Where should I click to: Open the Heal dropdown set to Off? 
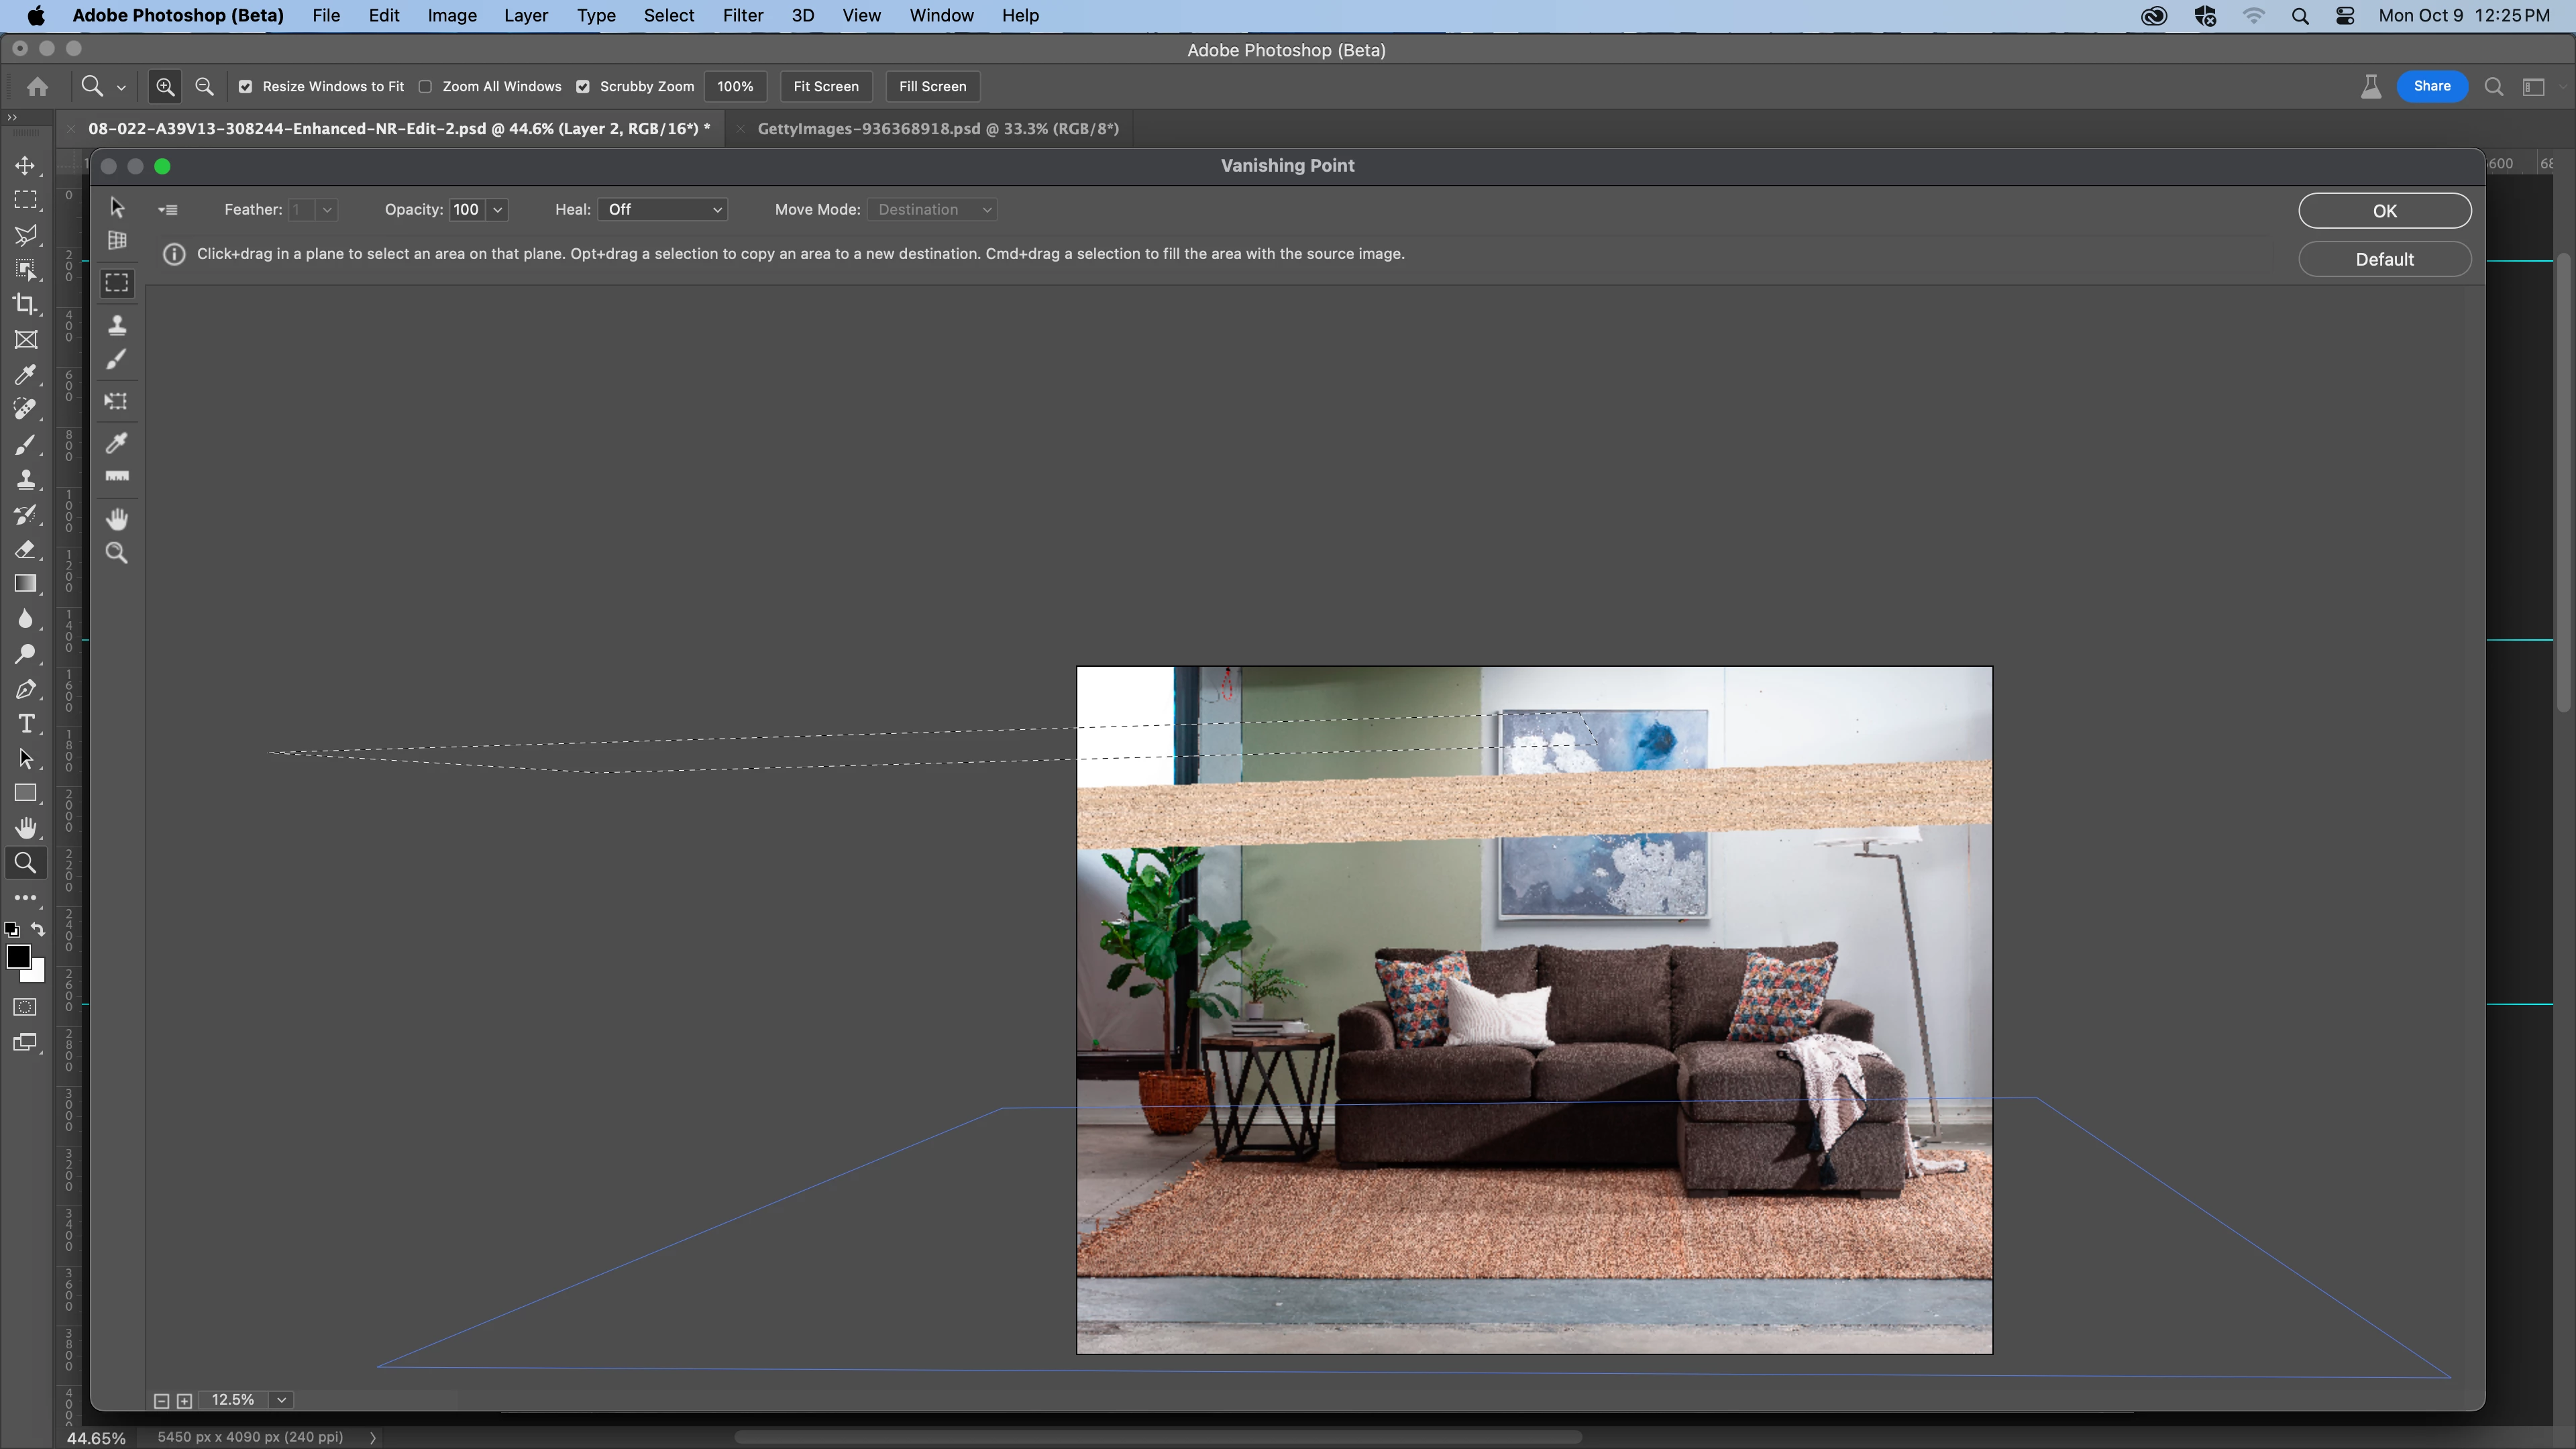tap(663, 210)
